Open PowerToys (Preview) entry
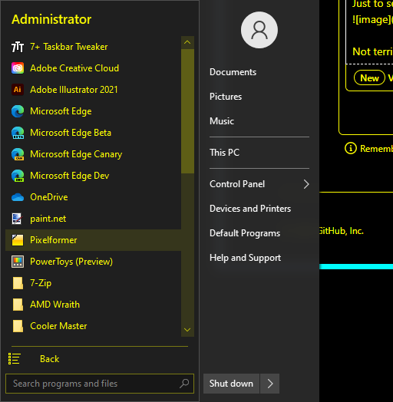 [x=94, y=262]
